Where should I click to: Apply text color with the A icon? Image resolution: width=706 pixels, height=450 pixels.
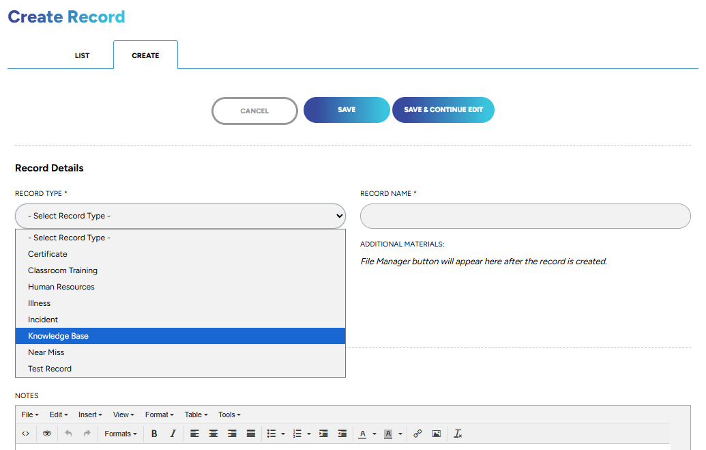pos(362,434)
